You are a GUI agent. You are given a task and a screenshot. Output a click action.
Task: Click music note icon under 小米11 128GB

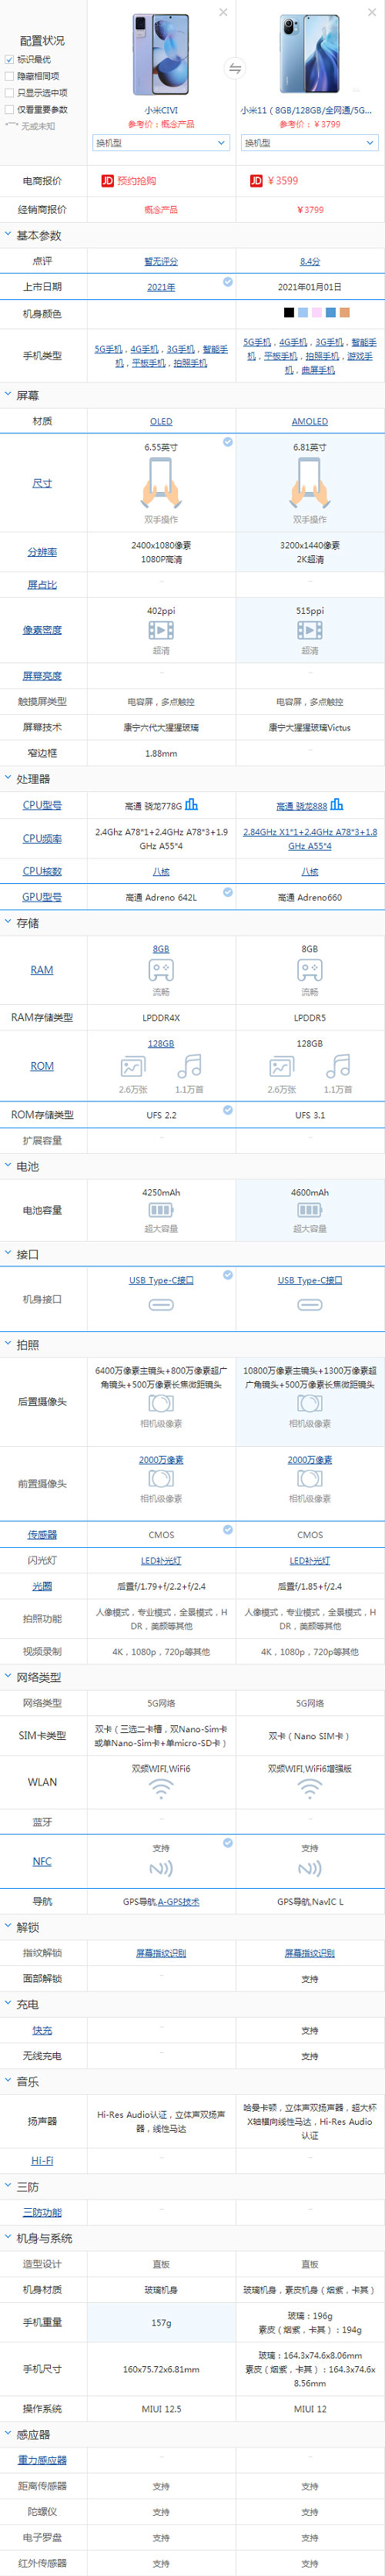tap(338, 1066)
